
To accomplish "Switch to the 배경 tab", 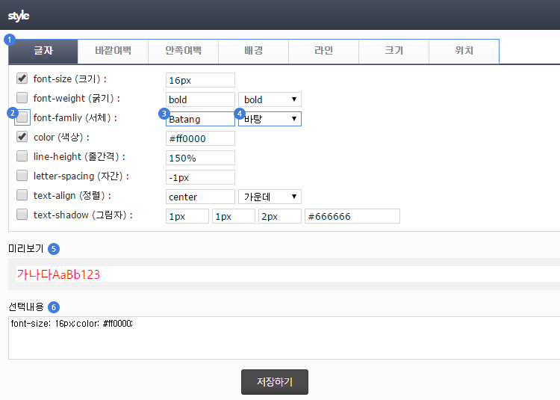I will click(x=253, y=52).
